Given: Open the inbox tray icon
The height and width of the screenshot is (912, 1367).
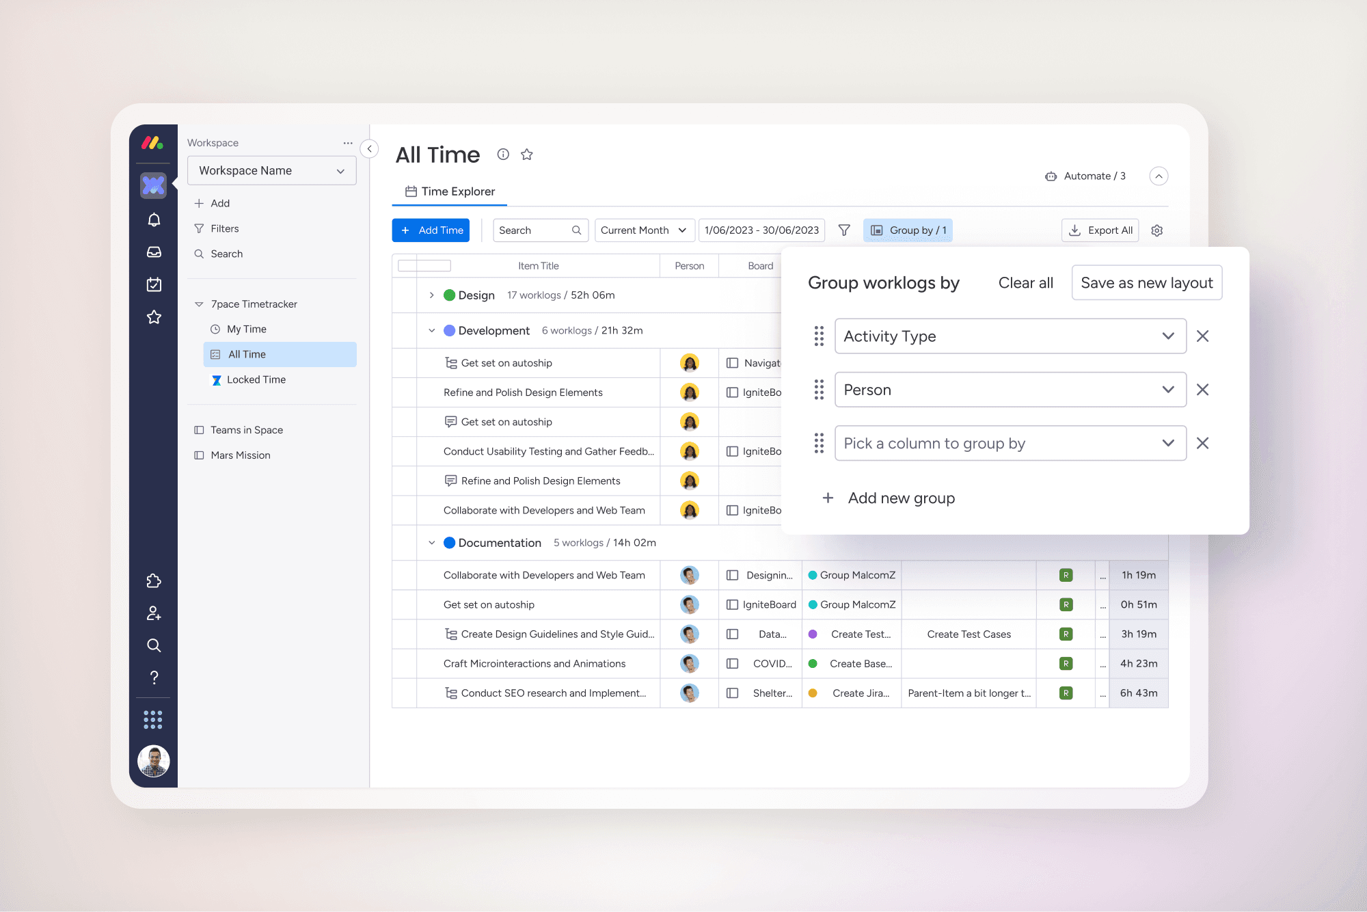Looking at the screenshot, I should pos(154,252).
